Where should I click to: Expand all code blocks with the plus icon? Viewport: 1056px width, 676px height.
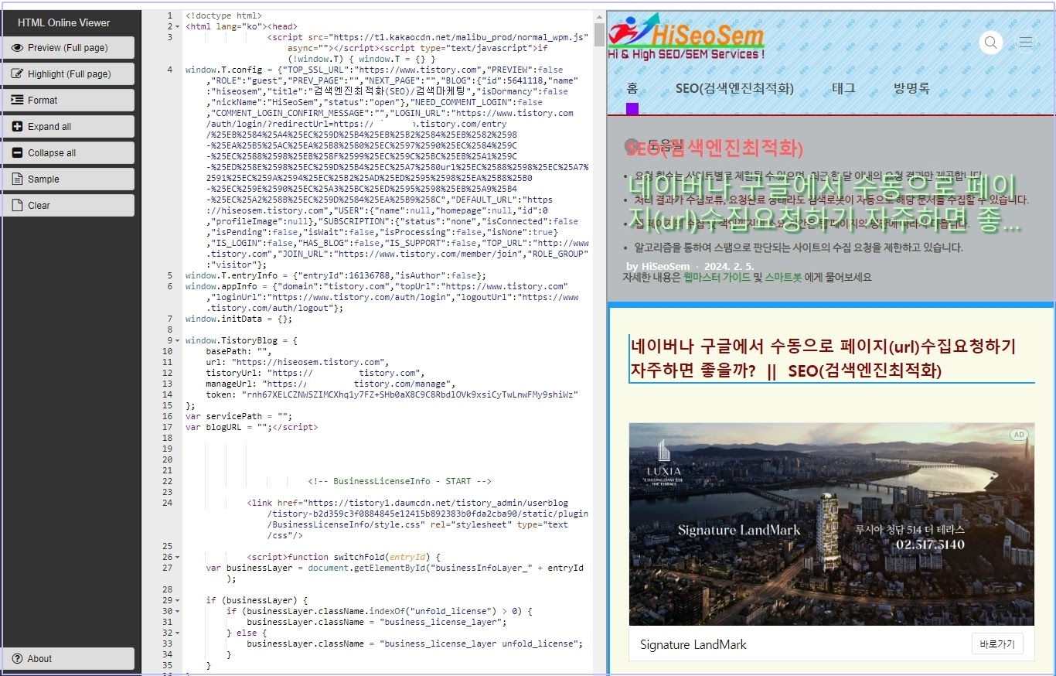pos(18,126)
